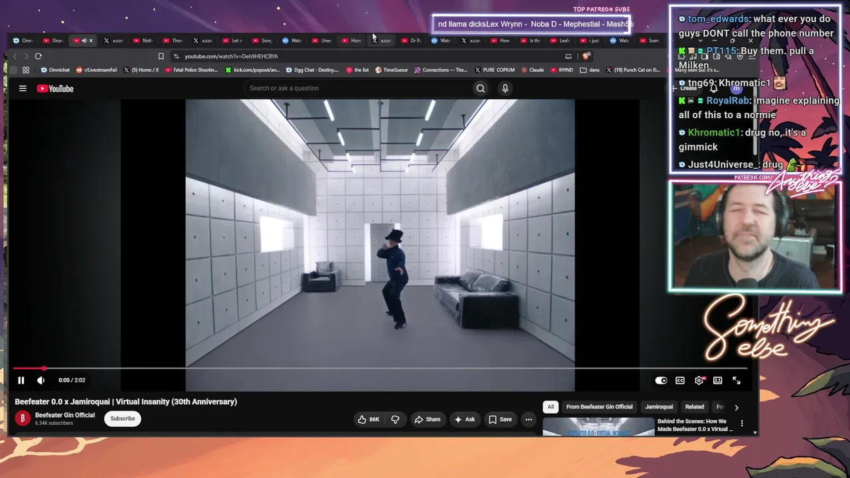The image size is (850, 478).
Task: Switch to the Dr R... YouTube tab
Action: pyautogui.click(x=411, y=40)
